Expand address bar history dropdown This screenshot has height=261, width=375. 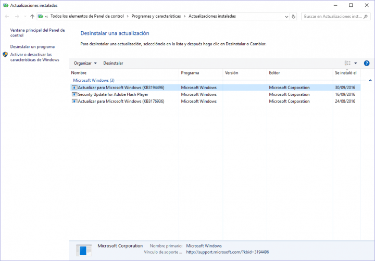click(x=286, y=17)
